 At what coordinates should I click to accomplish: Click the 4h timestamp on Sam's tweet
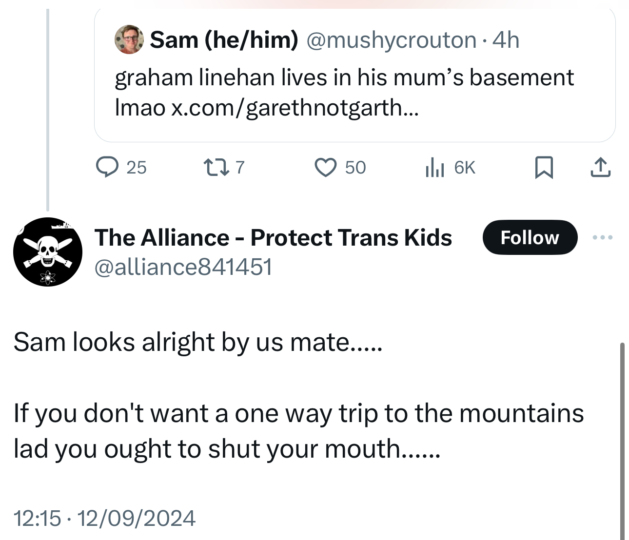pos(506,40)
